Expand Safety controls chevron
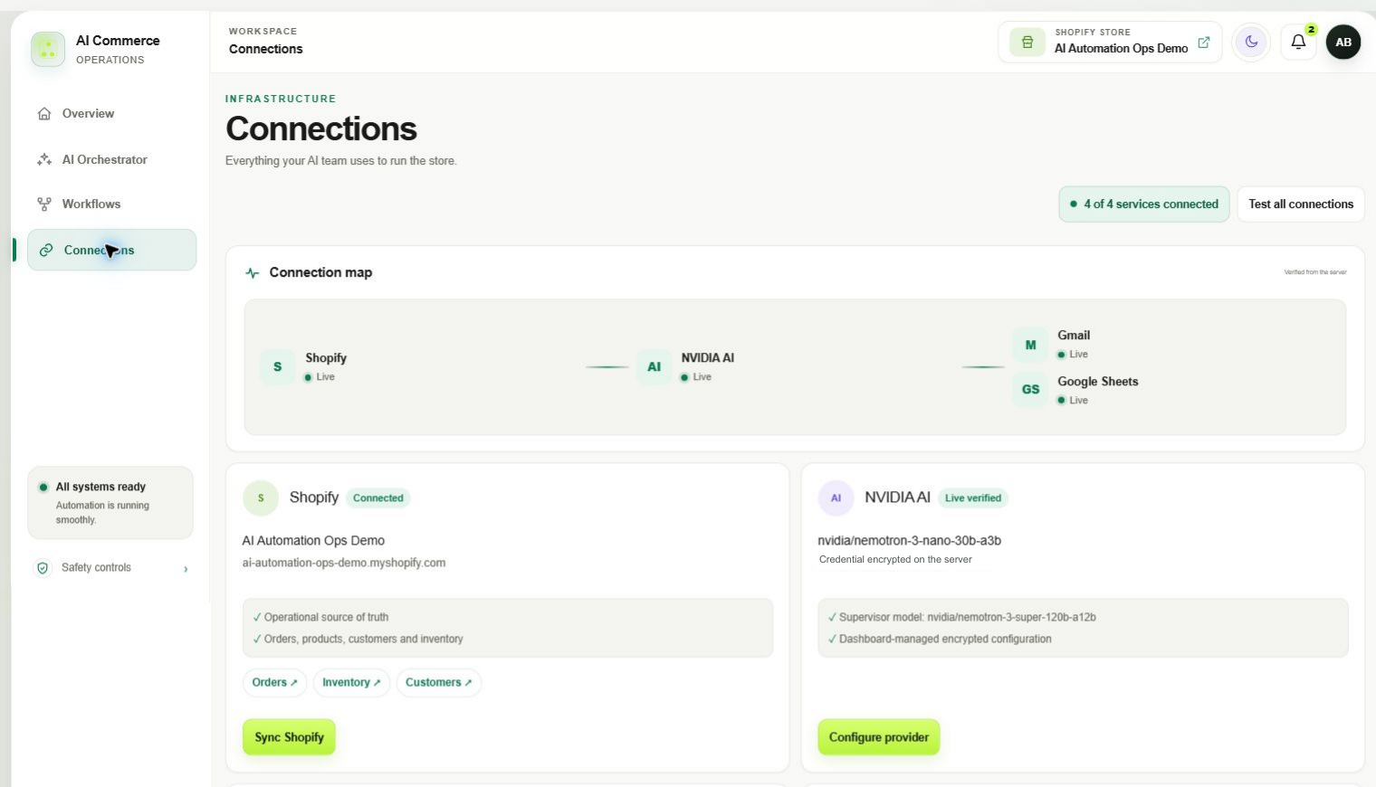The image size is (1376, 787). pos(186,569)
